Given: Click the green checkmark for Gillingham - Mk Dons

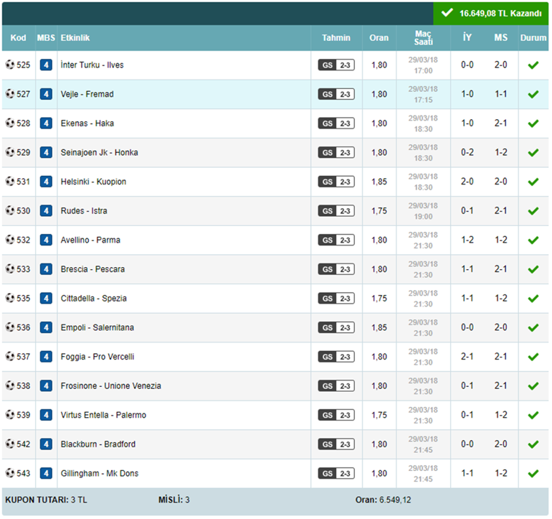Looking at the screenshot, I should click(533, 474).
